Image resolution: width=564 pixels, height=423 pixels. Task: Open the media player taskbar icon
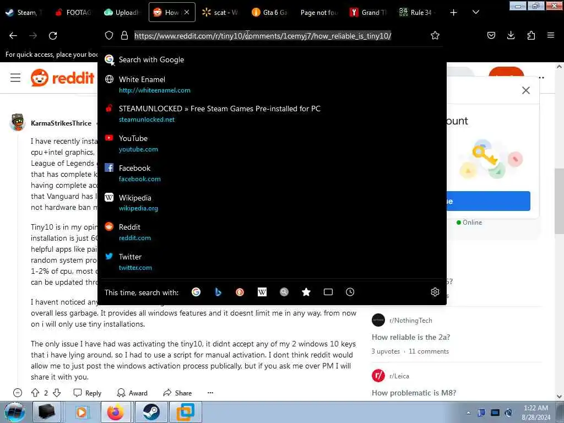[x=82, y=412]
